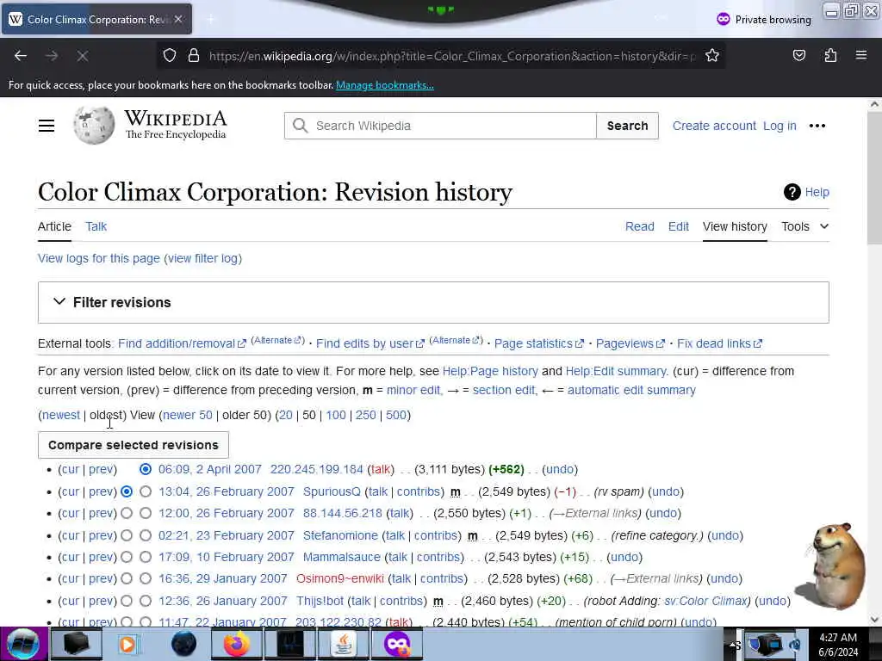882x661 pixels.
Task: Open the Firefox application menu
Action: 861,56
